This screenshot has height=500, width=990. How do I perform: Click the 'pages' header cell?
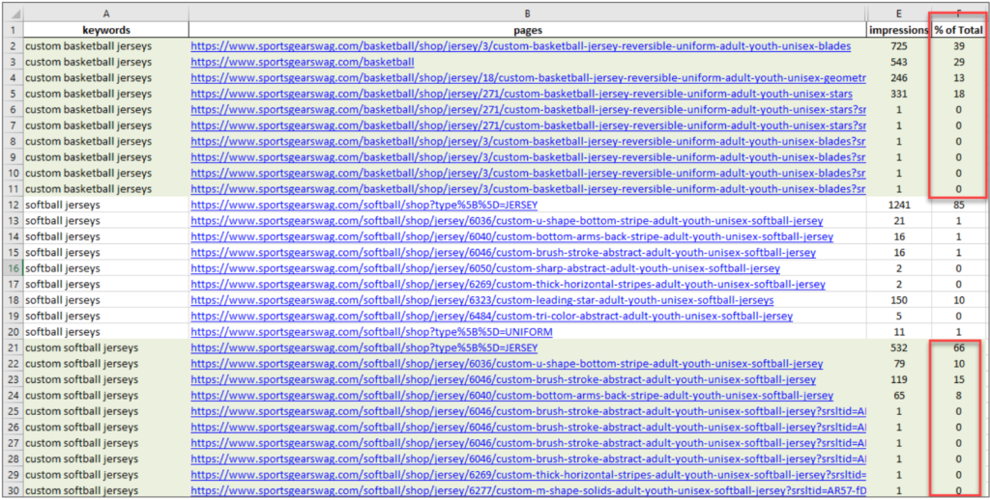tap(527, 30)
